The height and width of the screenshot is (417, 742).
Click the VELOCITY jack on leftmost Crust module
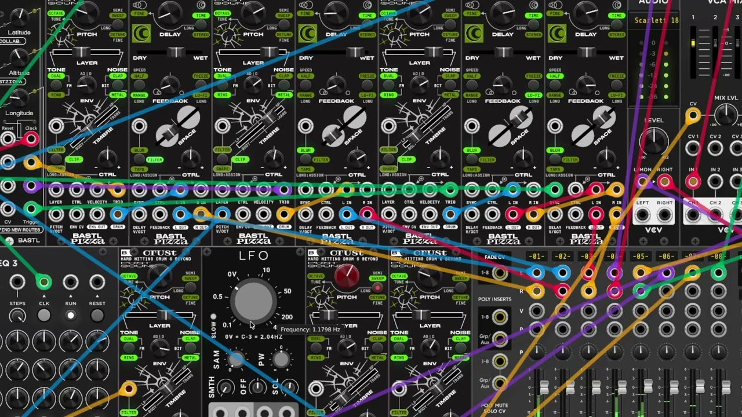pyautogui.click(x=97, y=189)
